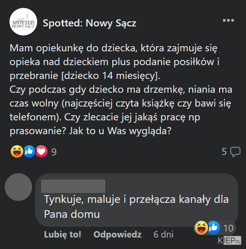
Task: Click the post text about opiekunkę
Action: tap(121, 90)
